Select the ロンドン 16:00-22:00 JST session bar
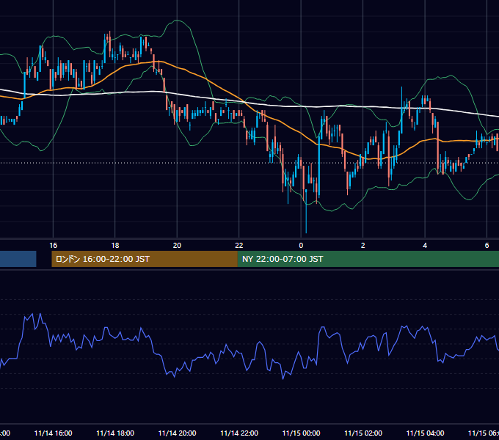499x440 pixels. 145,259
